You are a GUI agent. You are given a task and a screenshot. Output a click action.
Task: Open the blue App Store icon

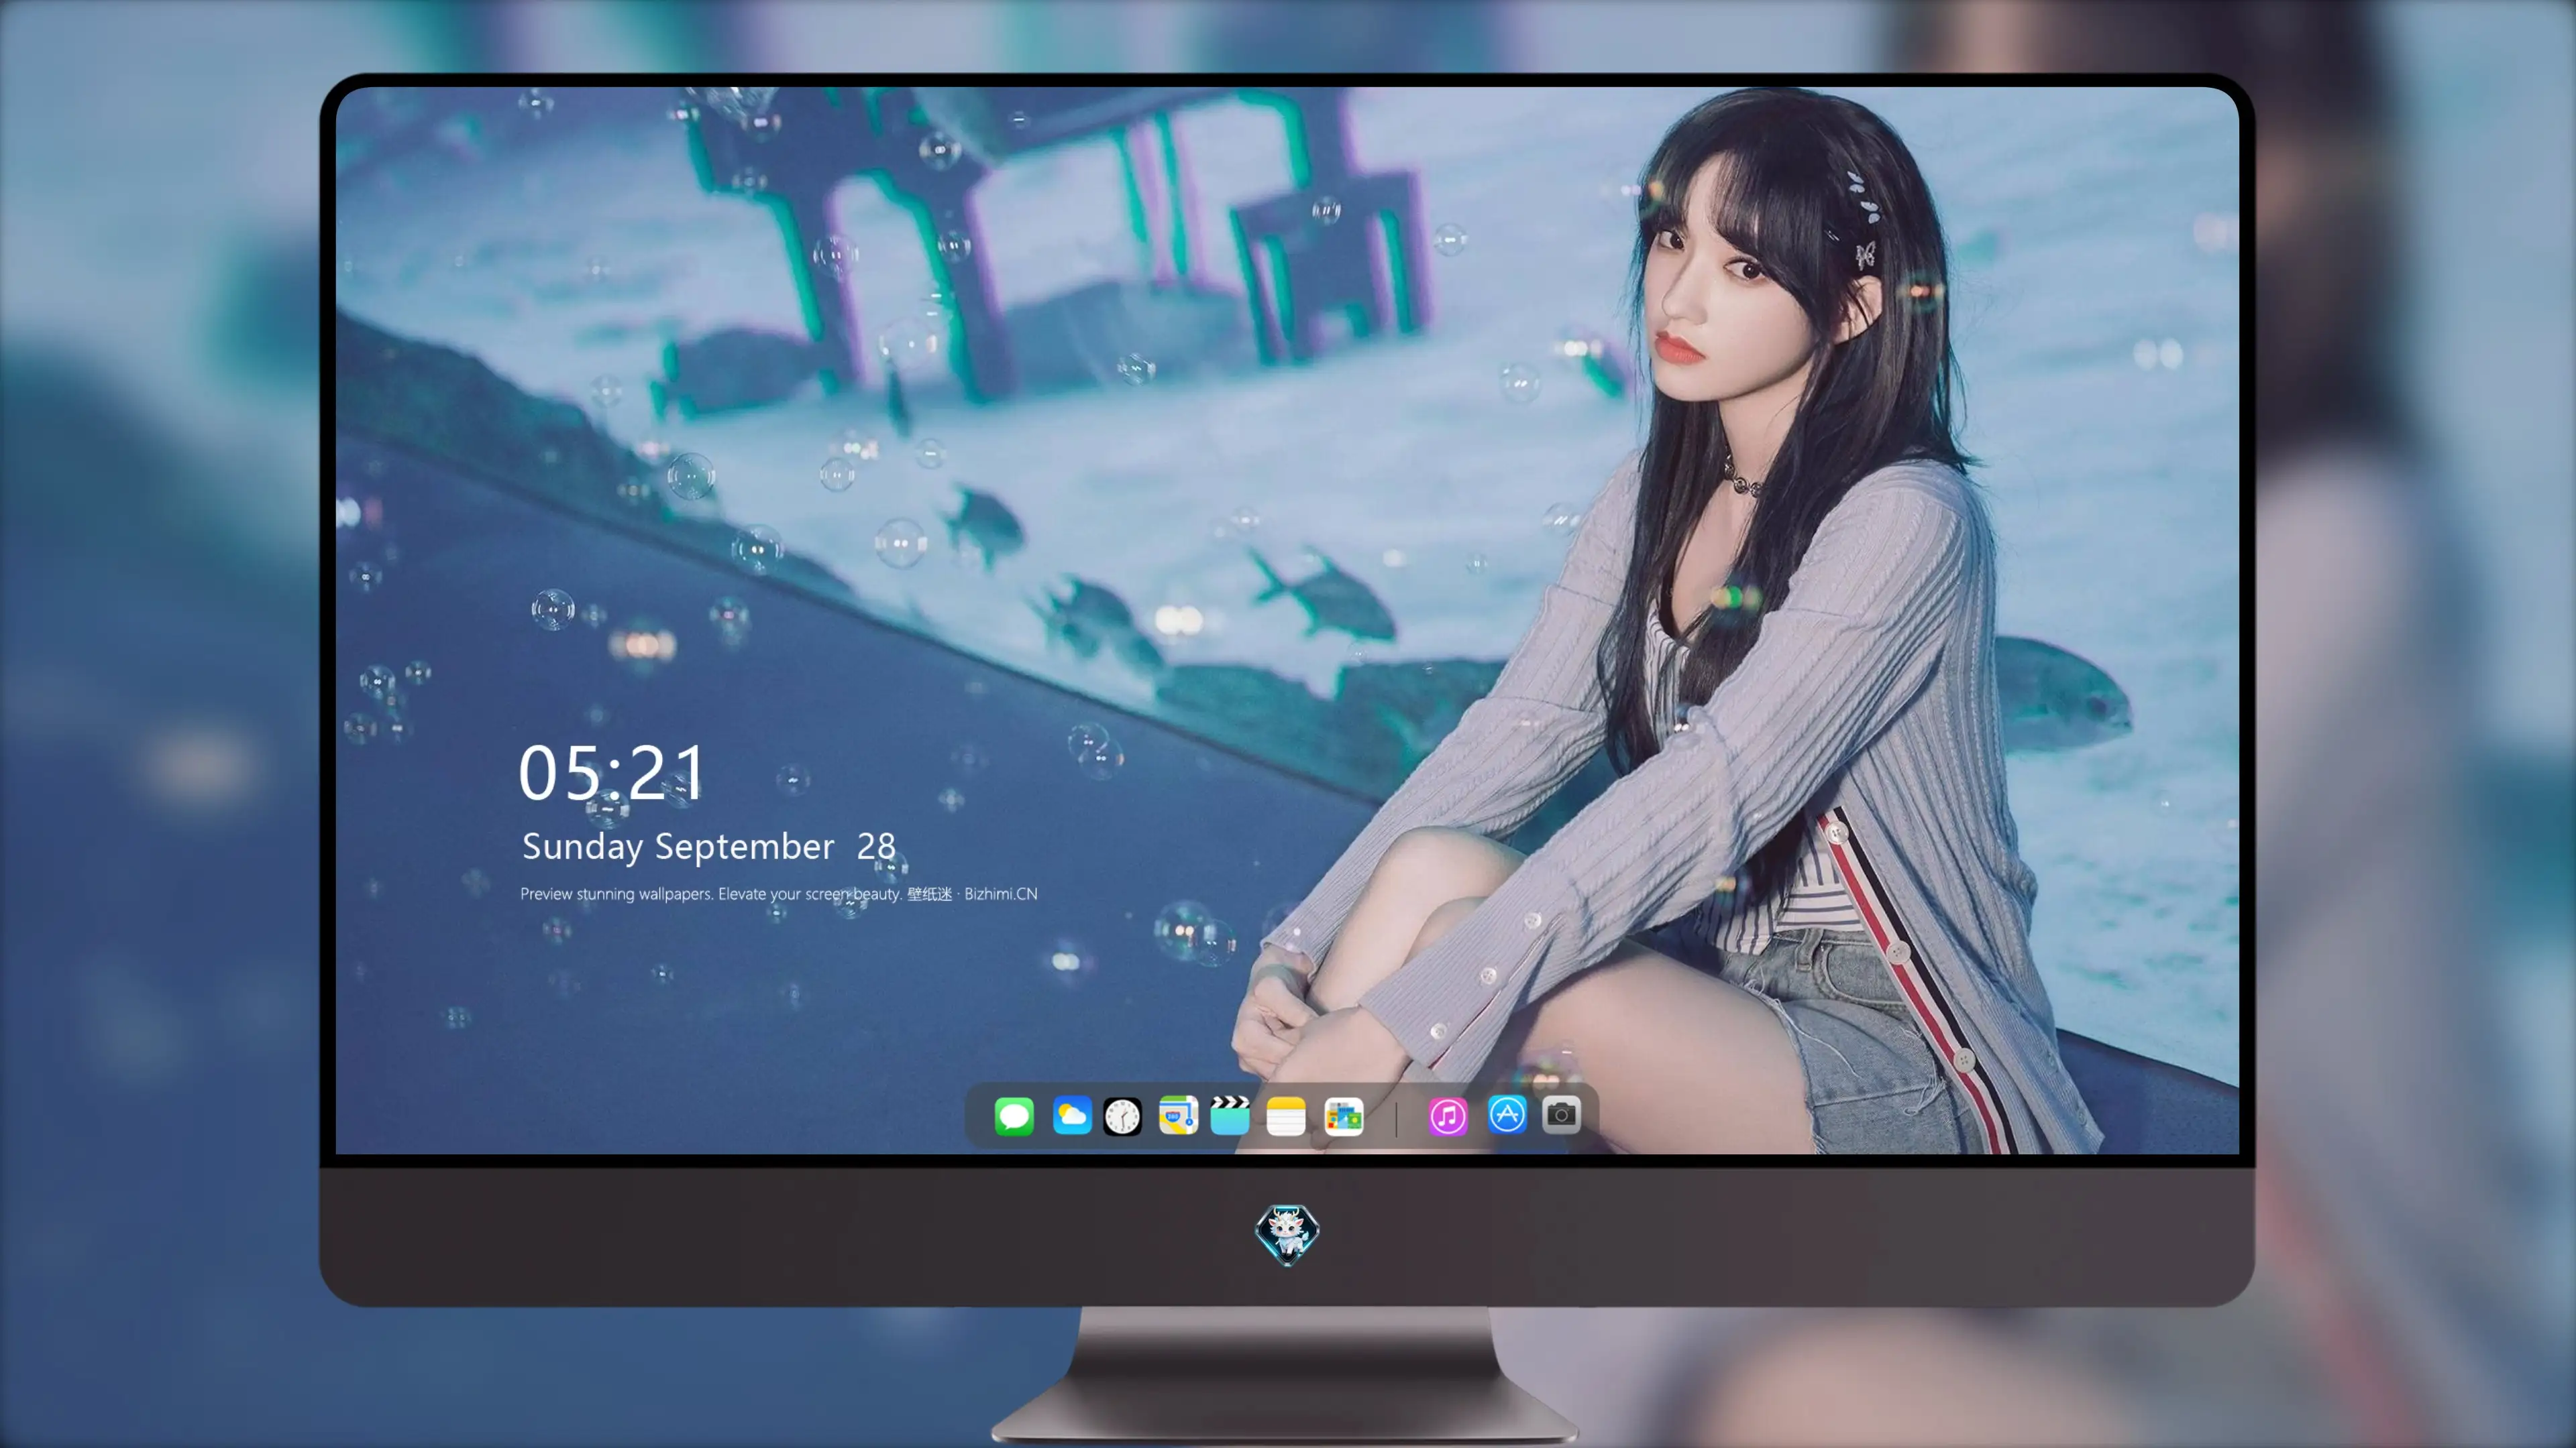[1507, 1114]
